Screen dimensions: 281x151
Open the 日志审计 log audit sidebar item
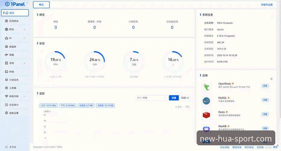point(15,105)
